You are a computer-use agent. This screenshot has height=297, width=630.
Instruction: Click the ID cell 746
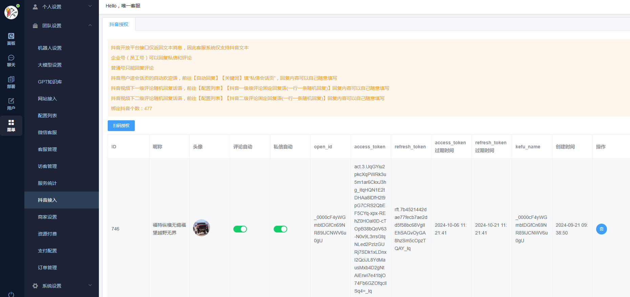coord(115,229)
